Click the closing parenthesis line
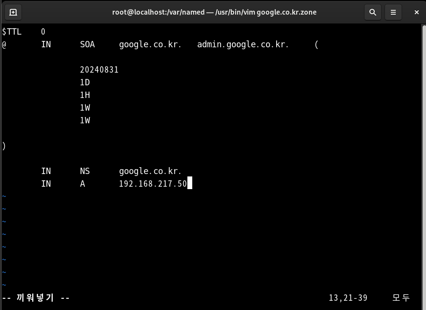Screen dimensions: 426x310 click(3, 146)
